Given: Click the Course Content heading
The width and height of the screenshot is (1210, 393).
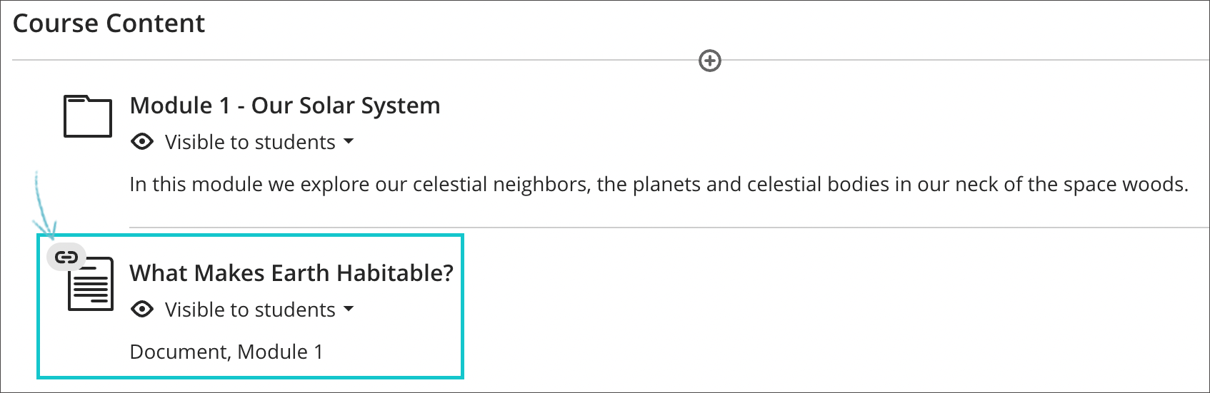Looking at the screenshot, I should (109, 24).
